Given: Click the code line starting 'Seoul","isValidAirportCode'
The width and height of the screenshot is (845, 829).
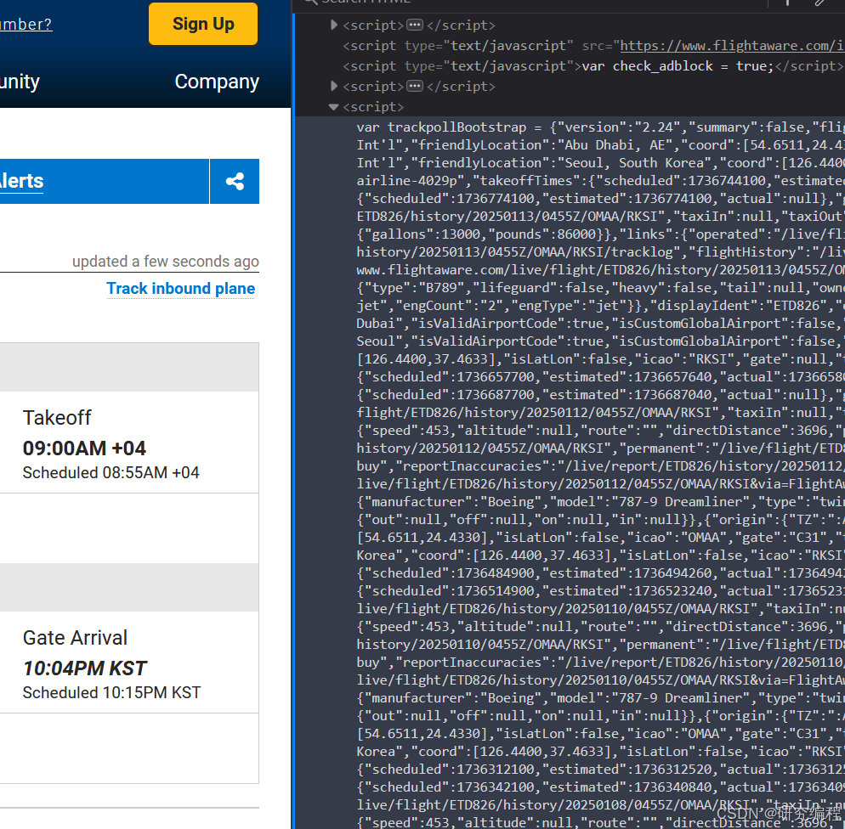Looking at the screenshot, I should click(600, 341).
